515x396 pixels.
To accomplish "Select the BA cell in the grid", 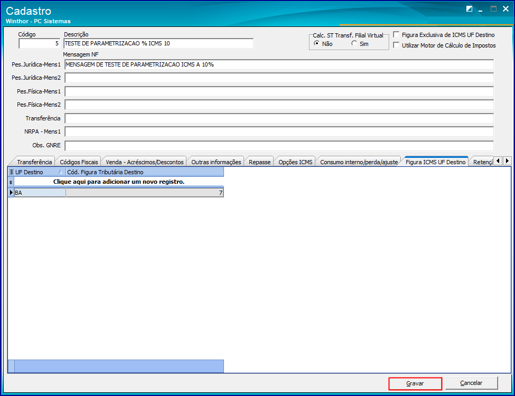I will (40, 193).
